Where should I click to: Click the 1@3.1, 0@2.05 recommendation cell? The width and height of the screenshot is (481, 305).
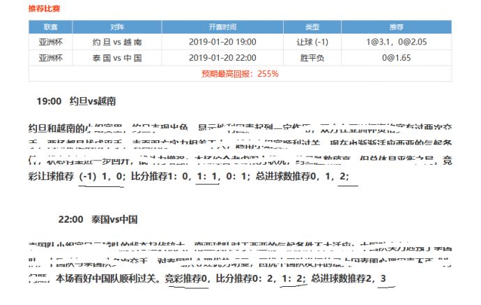397,42
